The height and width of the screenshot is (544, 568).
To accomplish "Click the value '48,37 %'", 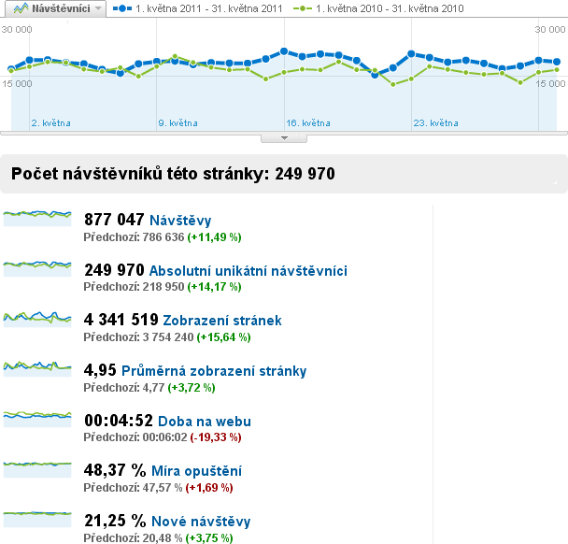I will (x=115, y=470).
